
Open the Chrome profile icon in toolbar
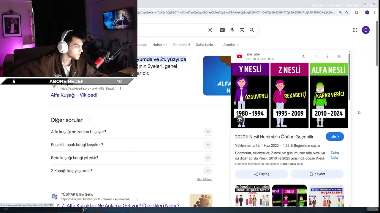367,12
